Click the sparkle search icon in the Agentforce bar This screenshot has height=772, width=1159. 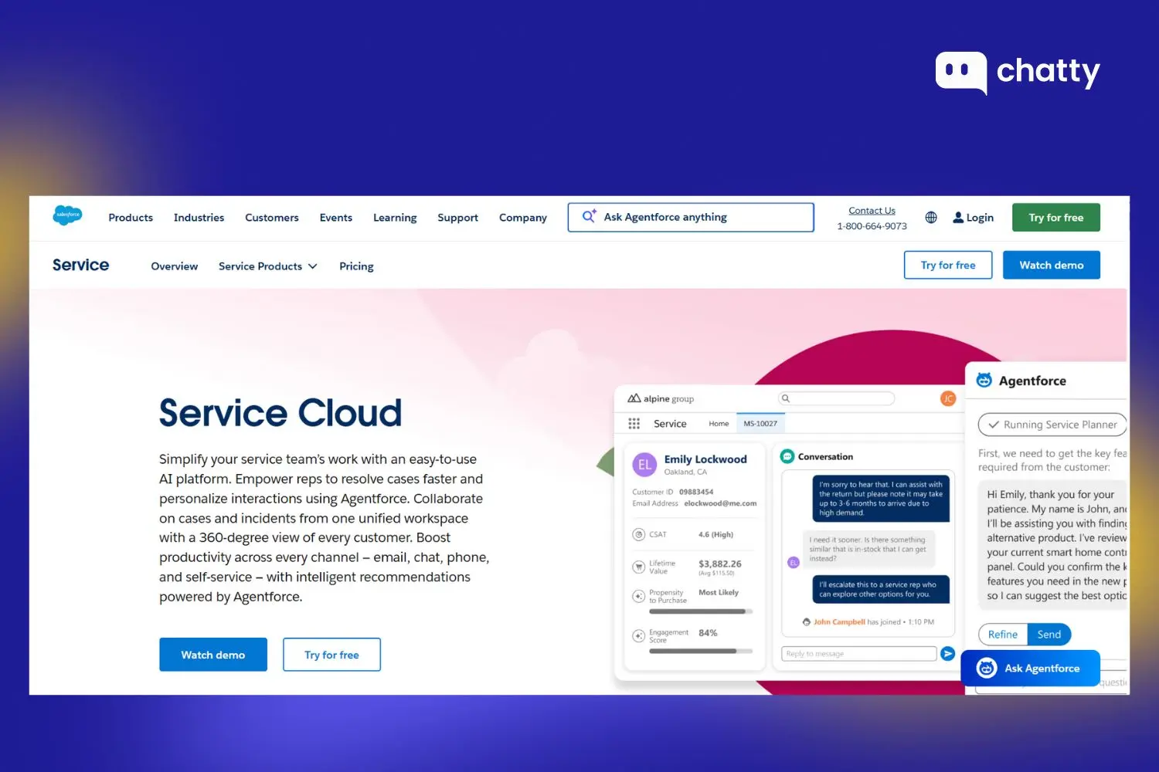tap(589, 216)
